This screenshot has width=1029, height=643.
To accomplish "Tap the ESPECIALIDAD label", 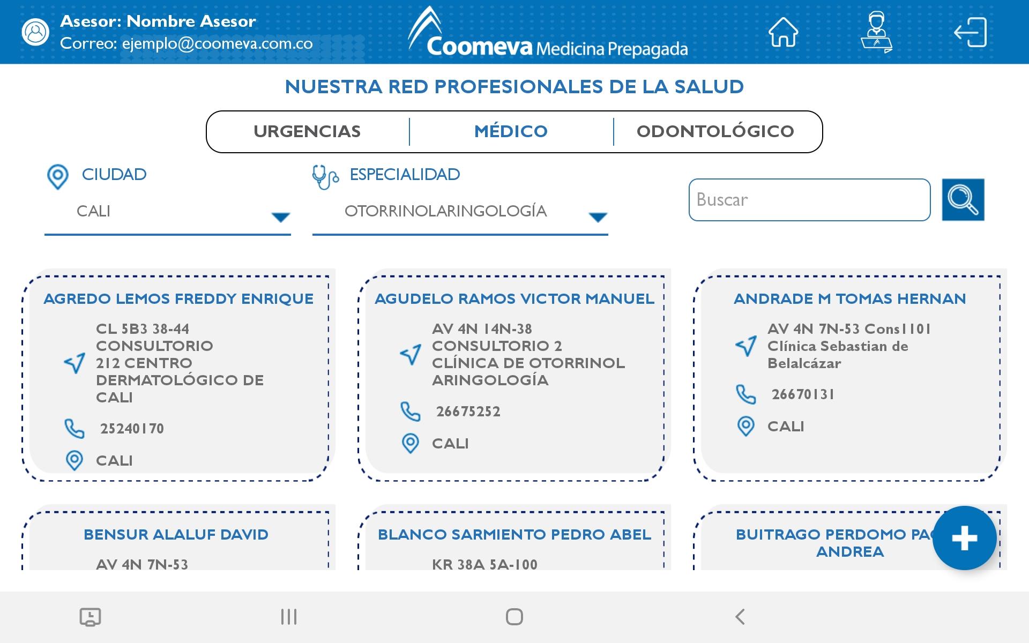I will click(405, 174).
